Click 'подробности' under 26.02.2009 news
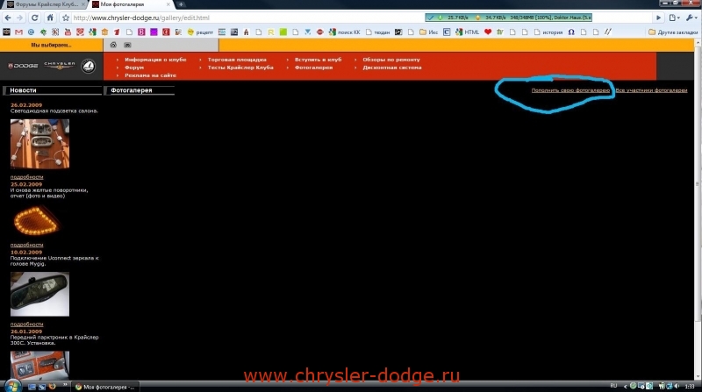This screenshot has width=702, height=392. coord(27,177)
